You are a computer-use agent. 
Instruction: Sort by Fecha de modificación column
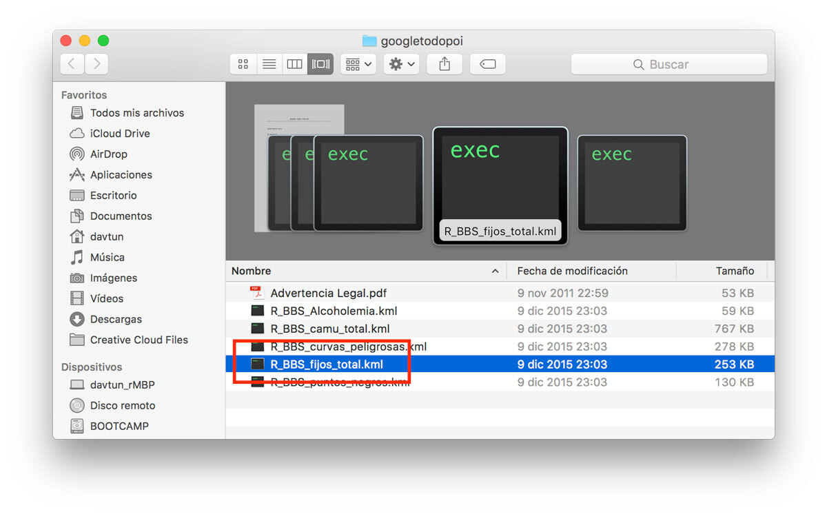tap(591, 271)
